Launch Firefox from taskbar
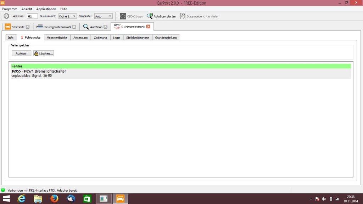363x204 pixels. (54, 199)
